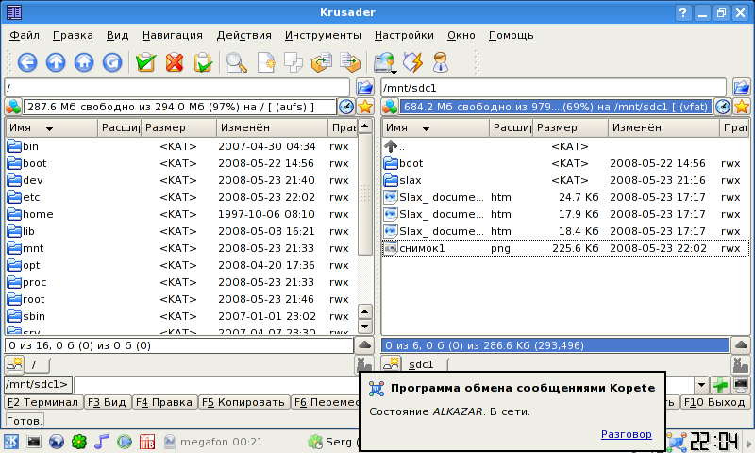Viewport: 755px width, 453px height.
Task: Select the slax folder in right panel
Action: pyautogui.click(x=565, y=180)
